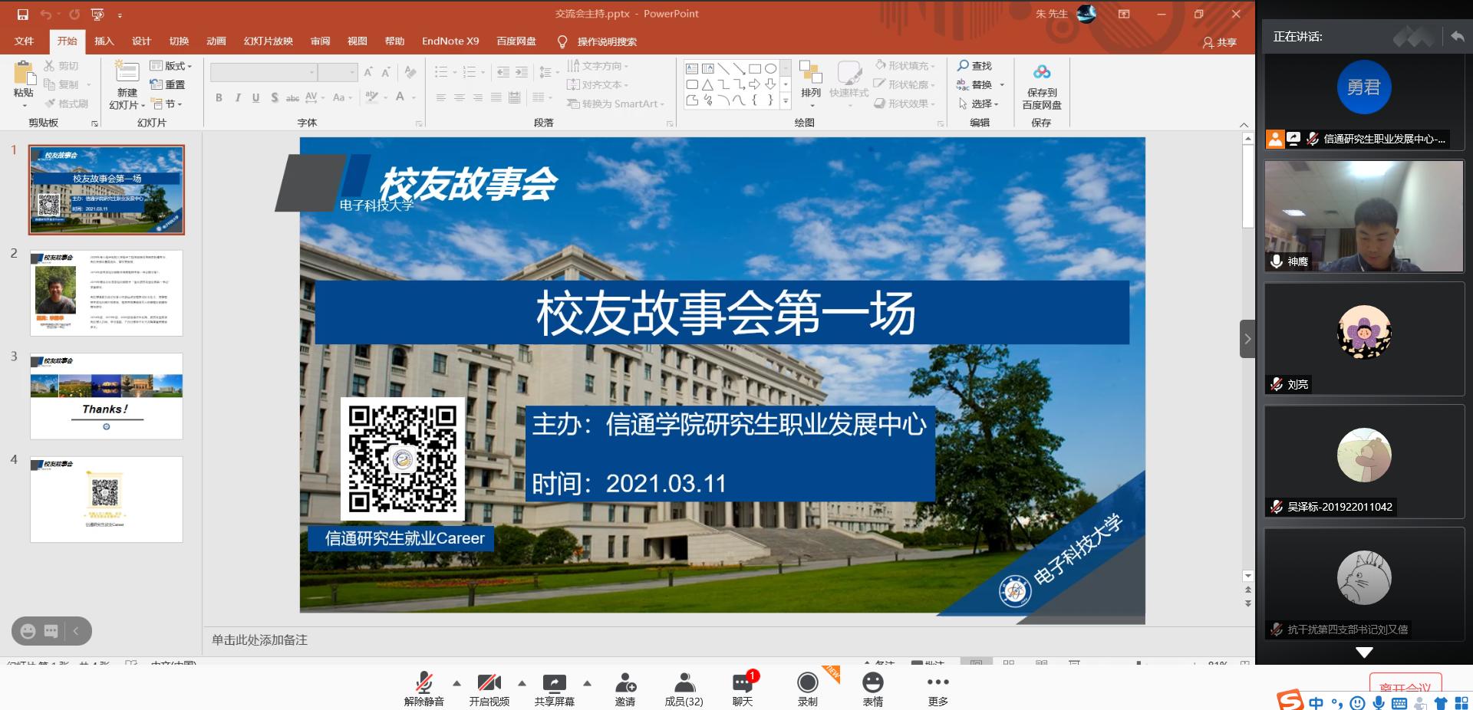Click 保存到百度网盘 cloud save icon
Image resolution: width=1473 pixels, height=710 pixels.
(1041, 73)
